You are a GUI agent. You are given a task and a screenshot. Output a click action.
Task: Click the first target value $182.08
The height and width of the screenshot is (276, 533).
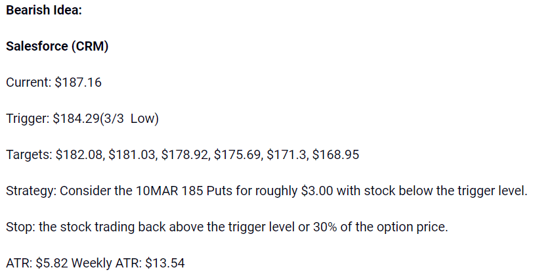point(79,154)
